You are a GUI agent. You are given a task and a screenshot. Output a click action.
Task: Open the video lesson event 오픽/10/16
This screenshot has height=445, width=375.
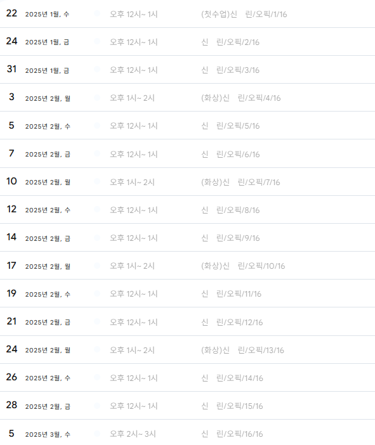(x=243, y=266)
